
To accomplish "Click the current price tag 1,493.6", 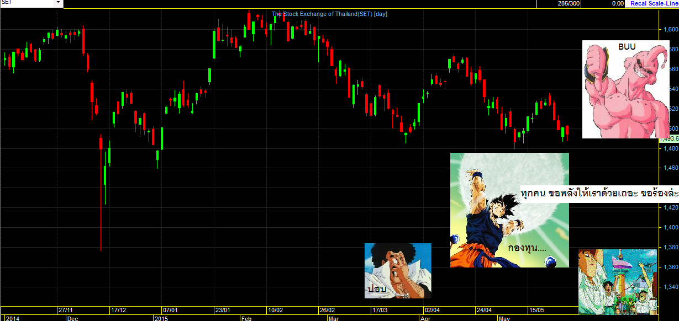I will [x=670, y=138].
